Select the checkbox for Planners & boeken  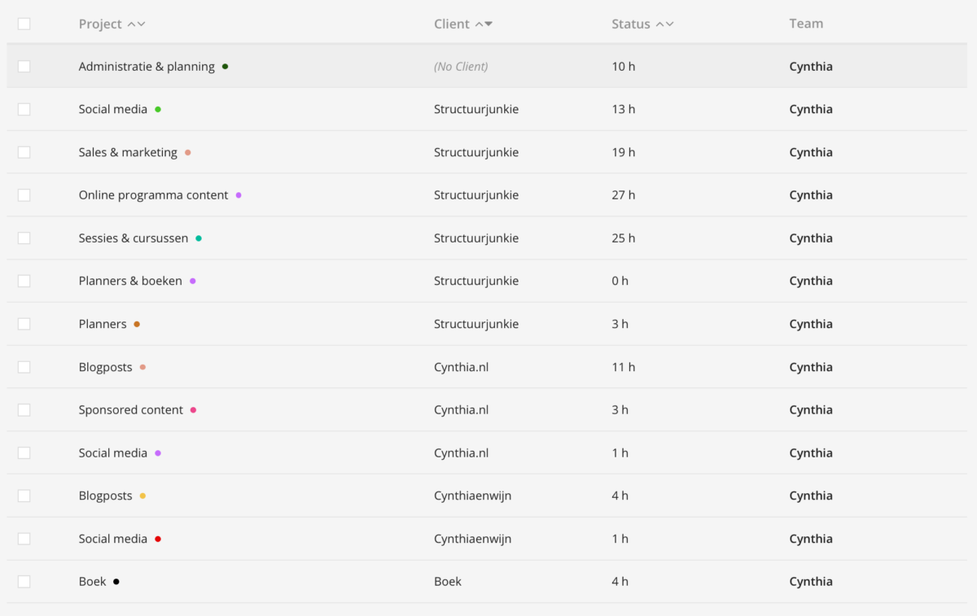(24, 281)
